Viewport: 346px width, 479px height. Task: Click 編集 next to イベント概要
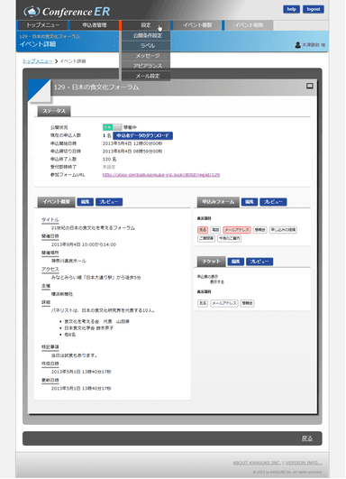[x=85, y=202]
